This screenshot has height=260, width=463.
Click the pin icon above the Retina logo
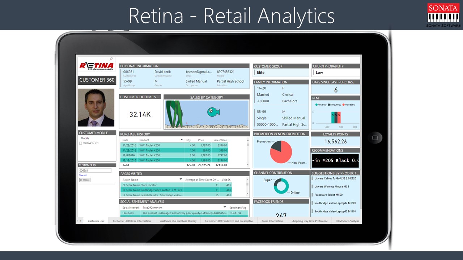[111, 59]
